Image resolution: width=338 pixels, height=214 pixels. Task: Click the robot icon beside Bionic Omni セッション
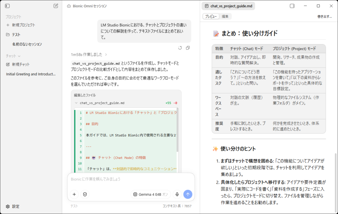[x=69, y=6]
